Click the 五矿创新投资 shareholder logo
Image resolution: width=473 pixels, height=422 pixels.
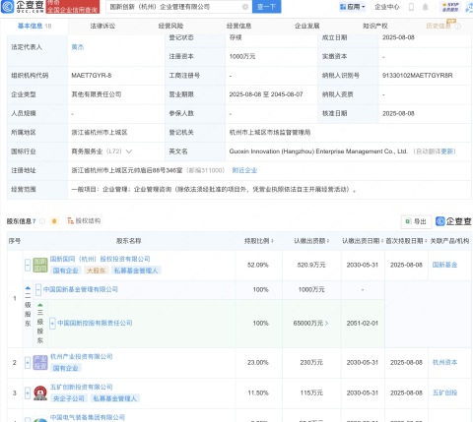40,392
